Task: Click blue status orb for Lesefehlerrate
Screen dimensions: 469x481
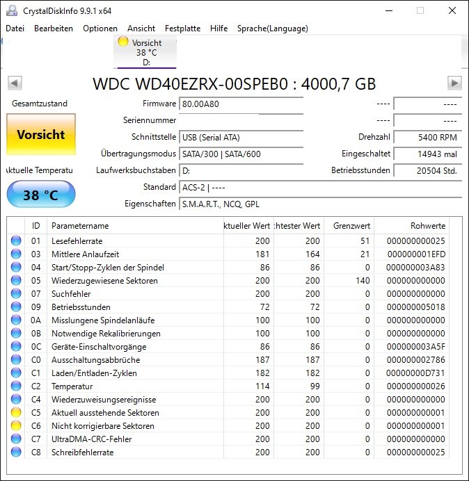Action: [x=16, y=241]
